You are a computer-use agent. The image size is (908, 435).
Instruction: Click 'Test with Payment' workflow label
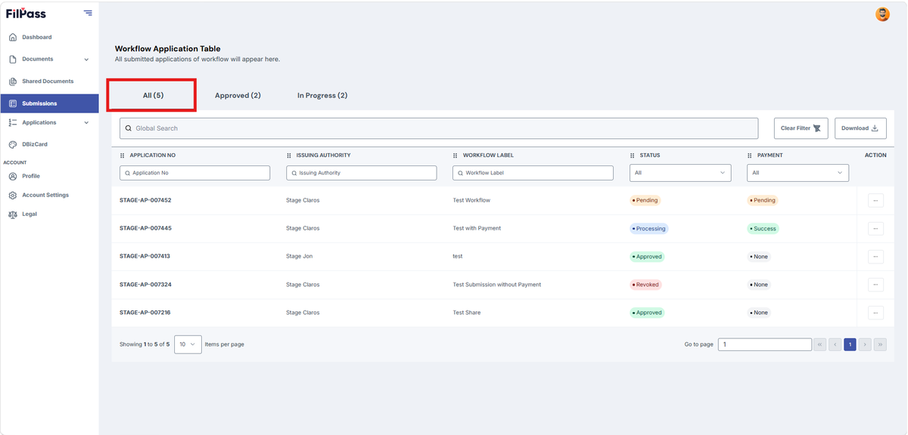coord(477,228)
